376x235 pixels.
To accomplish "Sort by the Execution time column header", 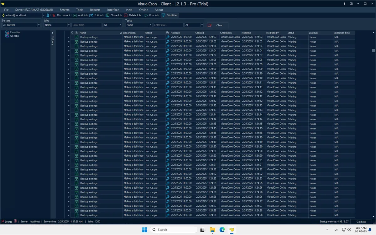I will coord(344,33).
